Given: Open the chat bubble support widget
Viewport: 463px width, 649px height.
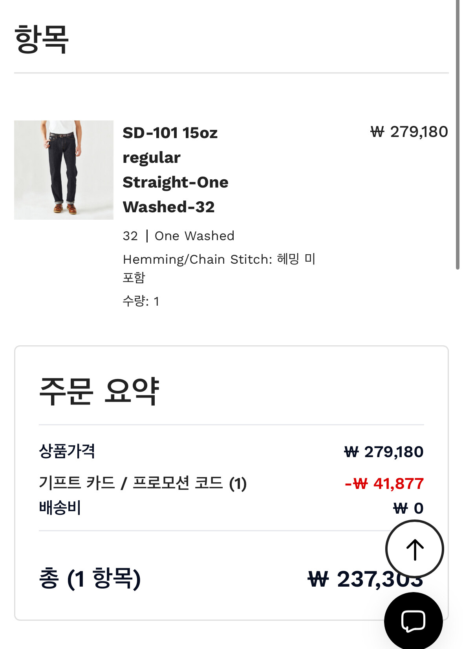Looking at the screenshot, I should pos(413,621).
